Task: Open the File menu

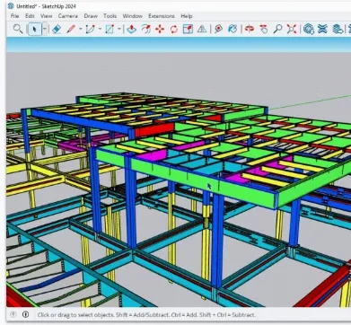Action: point(14,16)
